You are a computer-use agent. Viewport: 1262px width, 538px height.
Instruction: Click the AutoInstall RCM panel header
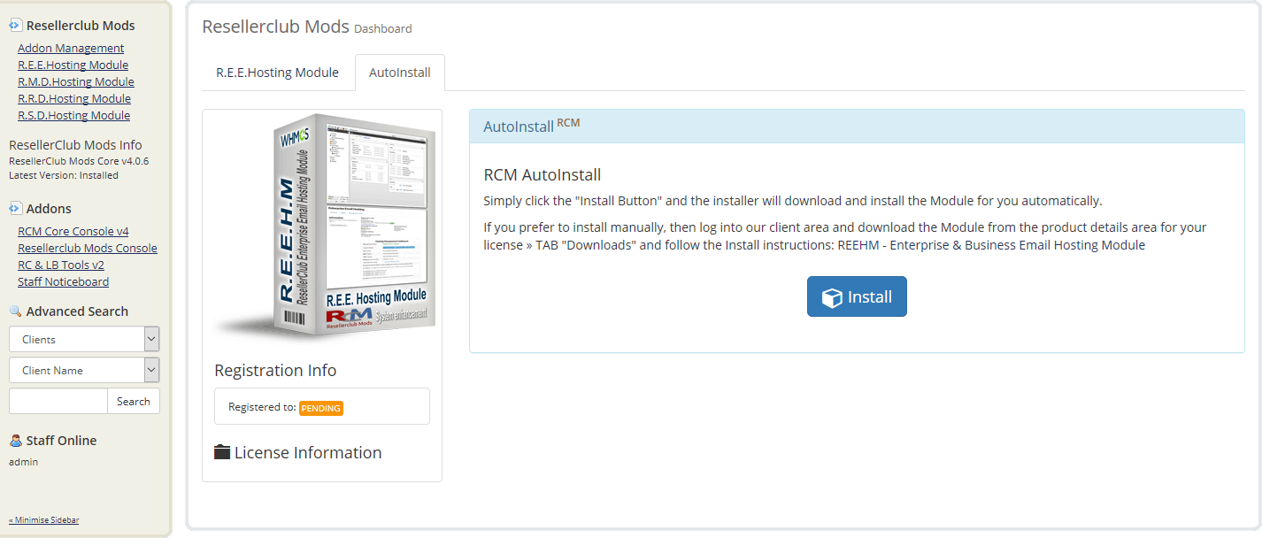(x=857, y=126)
